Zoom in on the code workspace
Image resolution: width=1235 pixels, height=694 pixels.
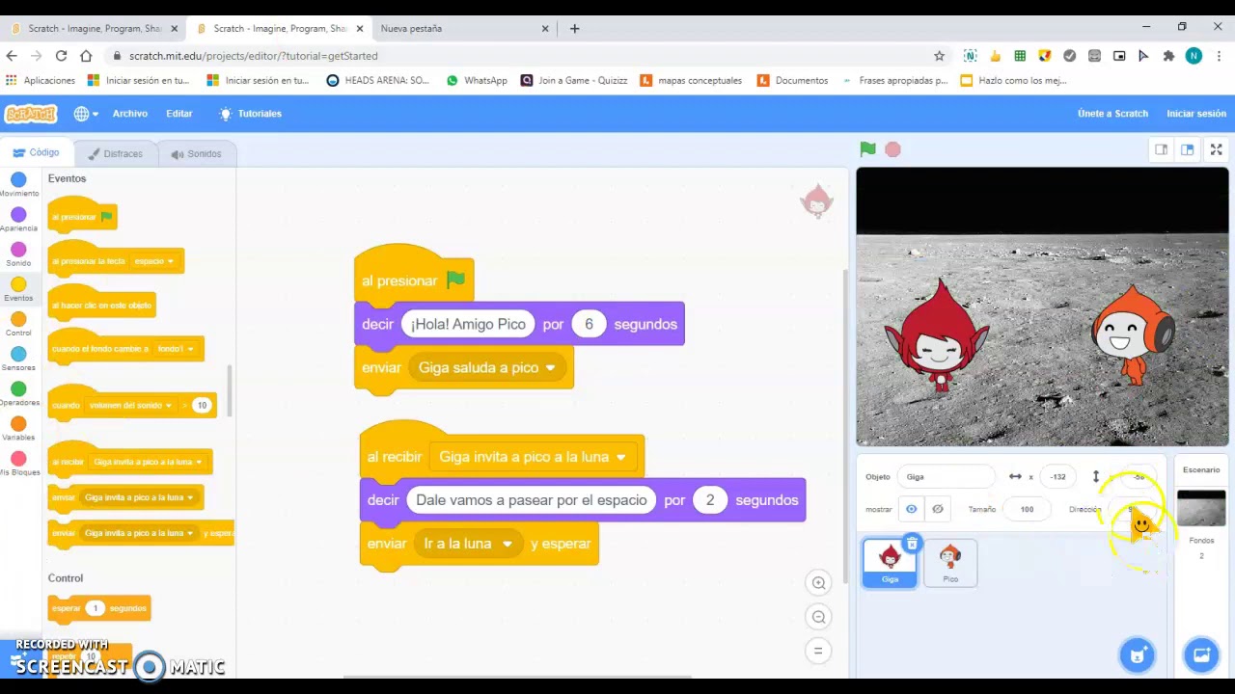818,582
